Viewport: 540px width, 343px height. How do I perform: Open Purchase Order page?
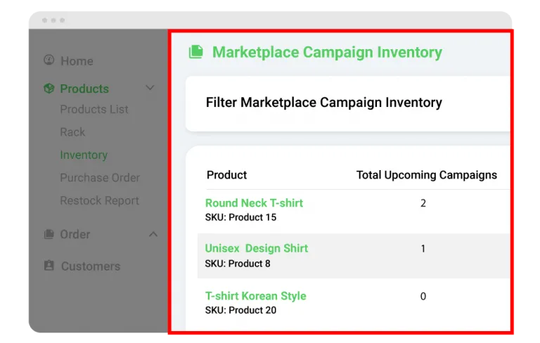click(100, 178)
